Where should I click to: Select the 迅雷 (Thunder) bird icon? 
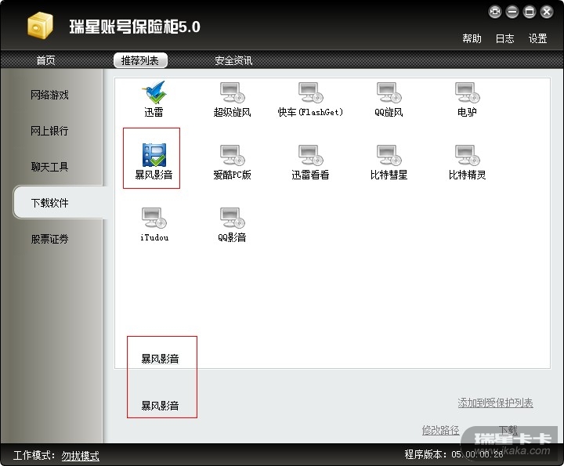(x=154, y=92)
